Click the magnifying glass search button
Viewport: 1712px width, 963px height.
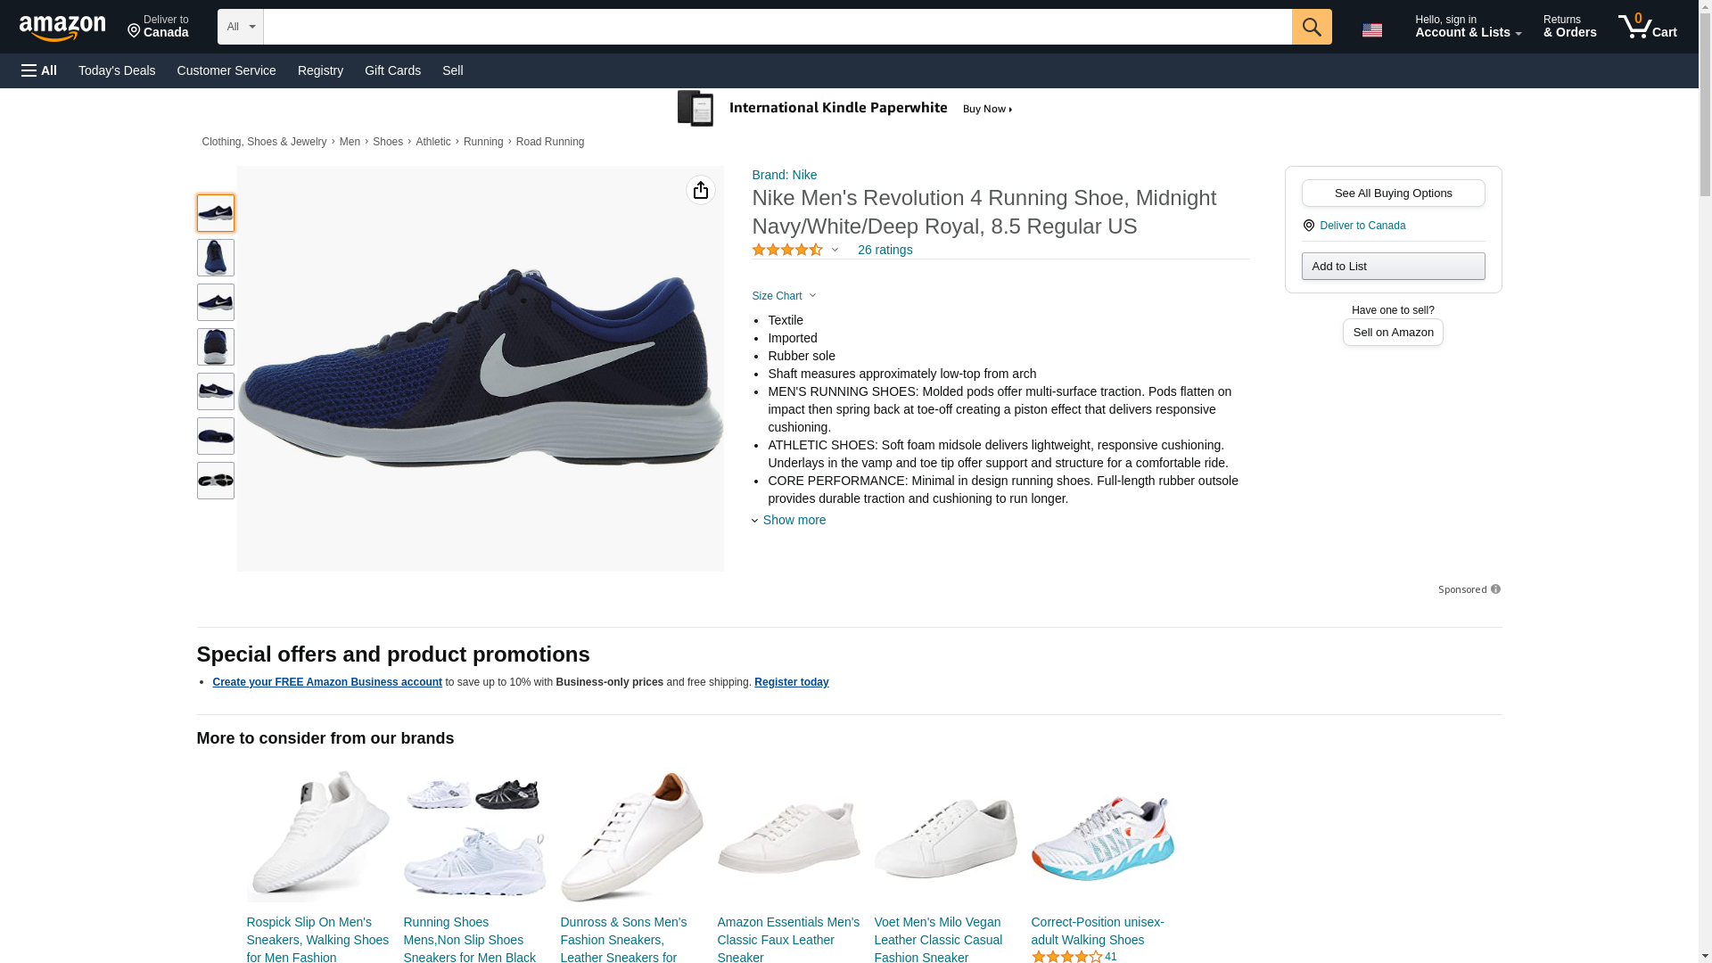1312,27
